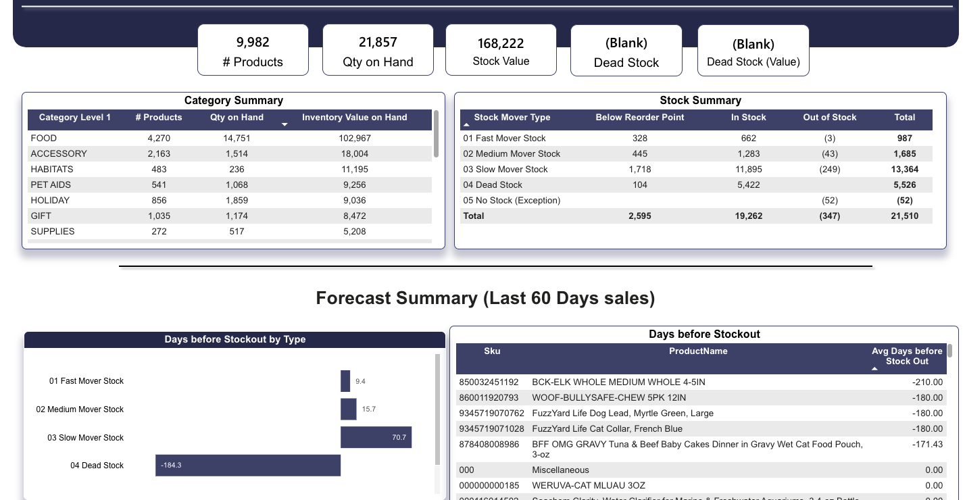
Task: Click the Category Summary vertical scrollbar
Action: tap(437, 135)
